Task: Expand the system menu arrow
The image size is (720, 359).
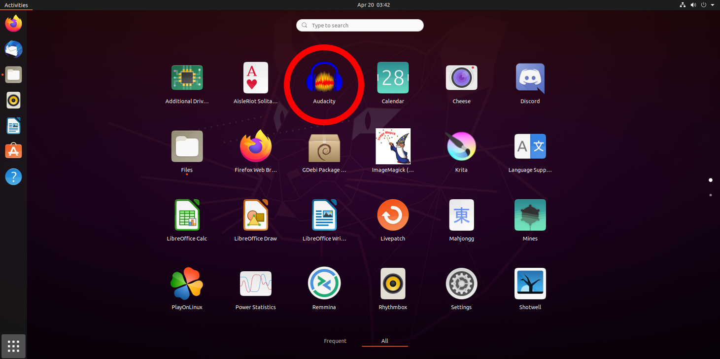Action: point(713,5)
